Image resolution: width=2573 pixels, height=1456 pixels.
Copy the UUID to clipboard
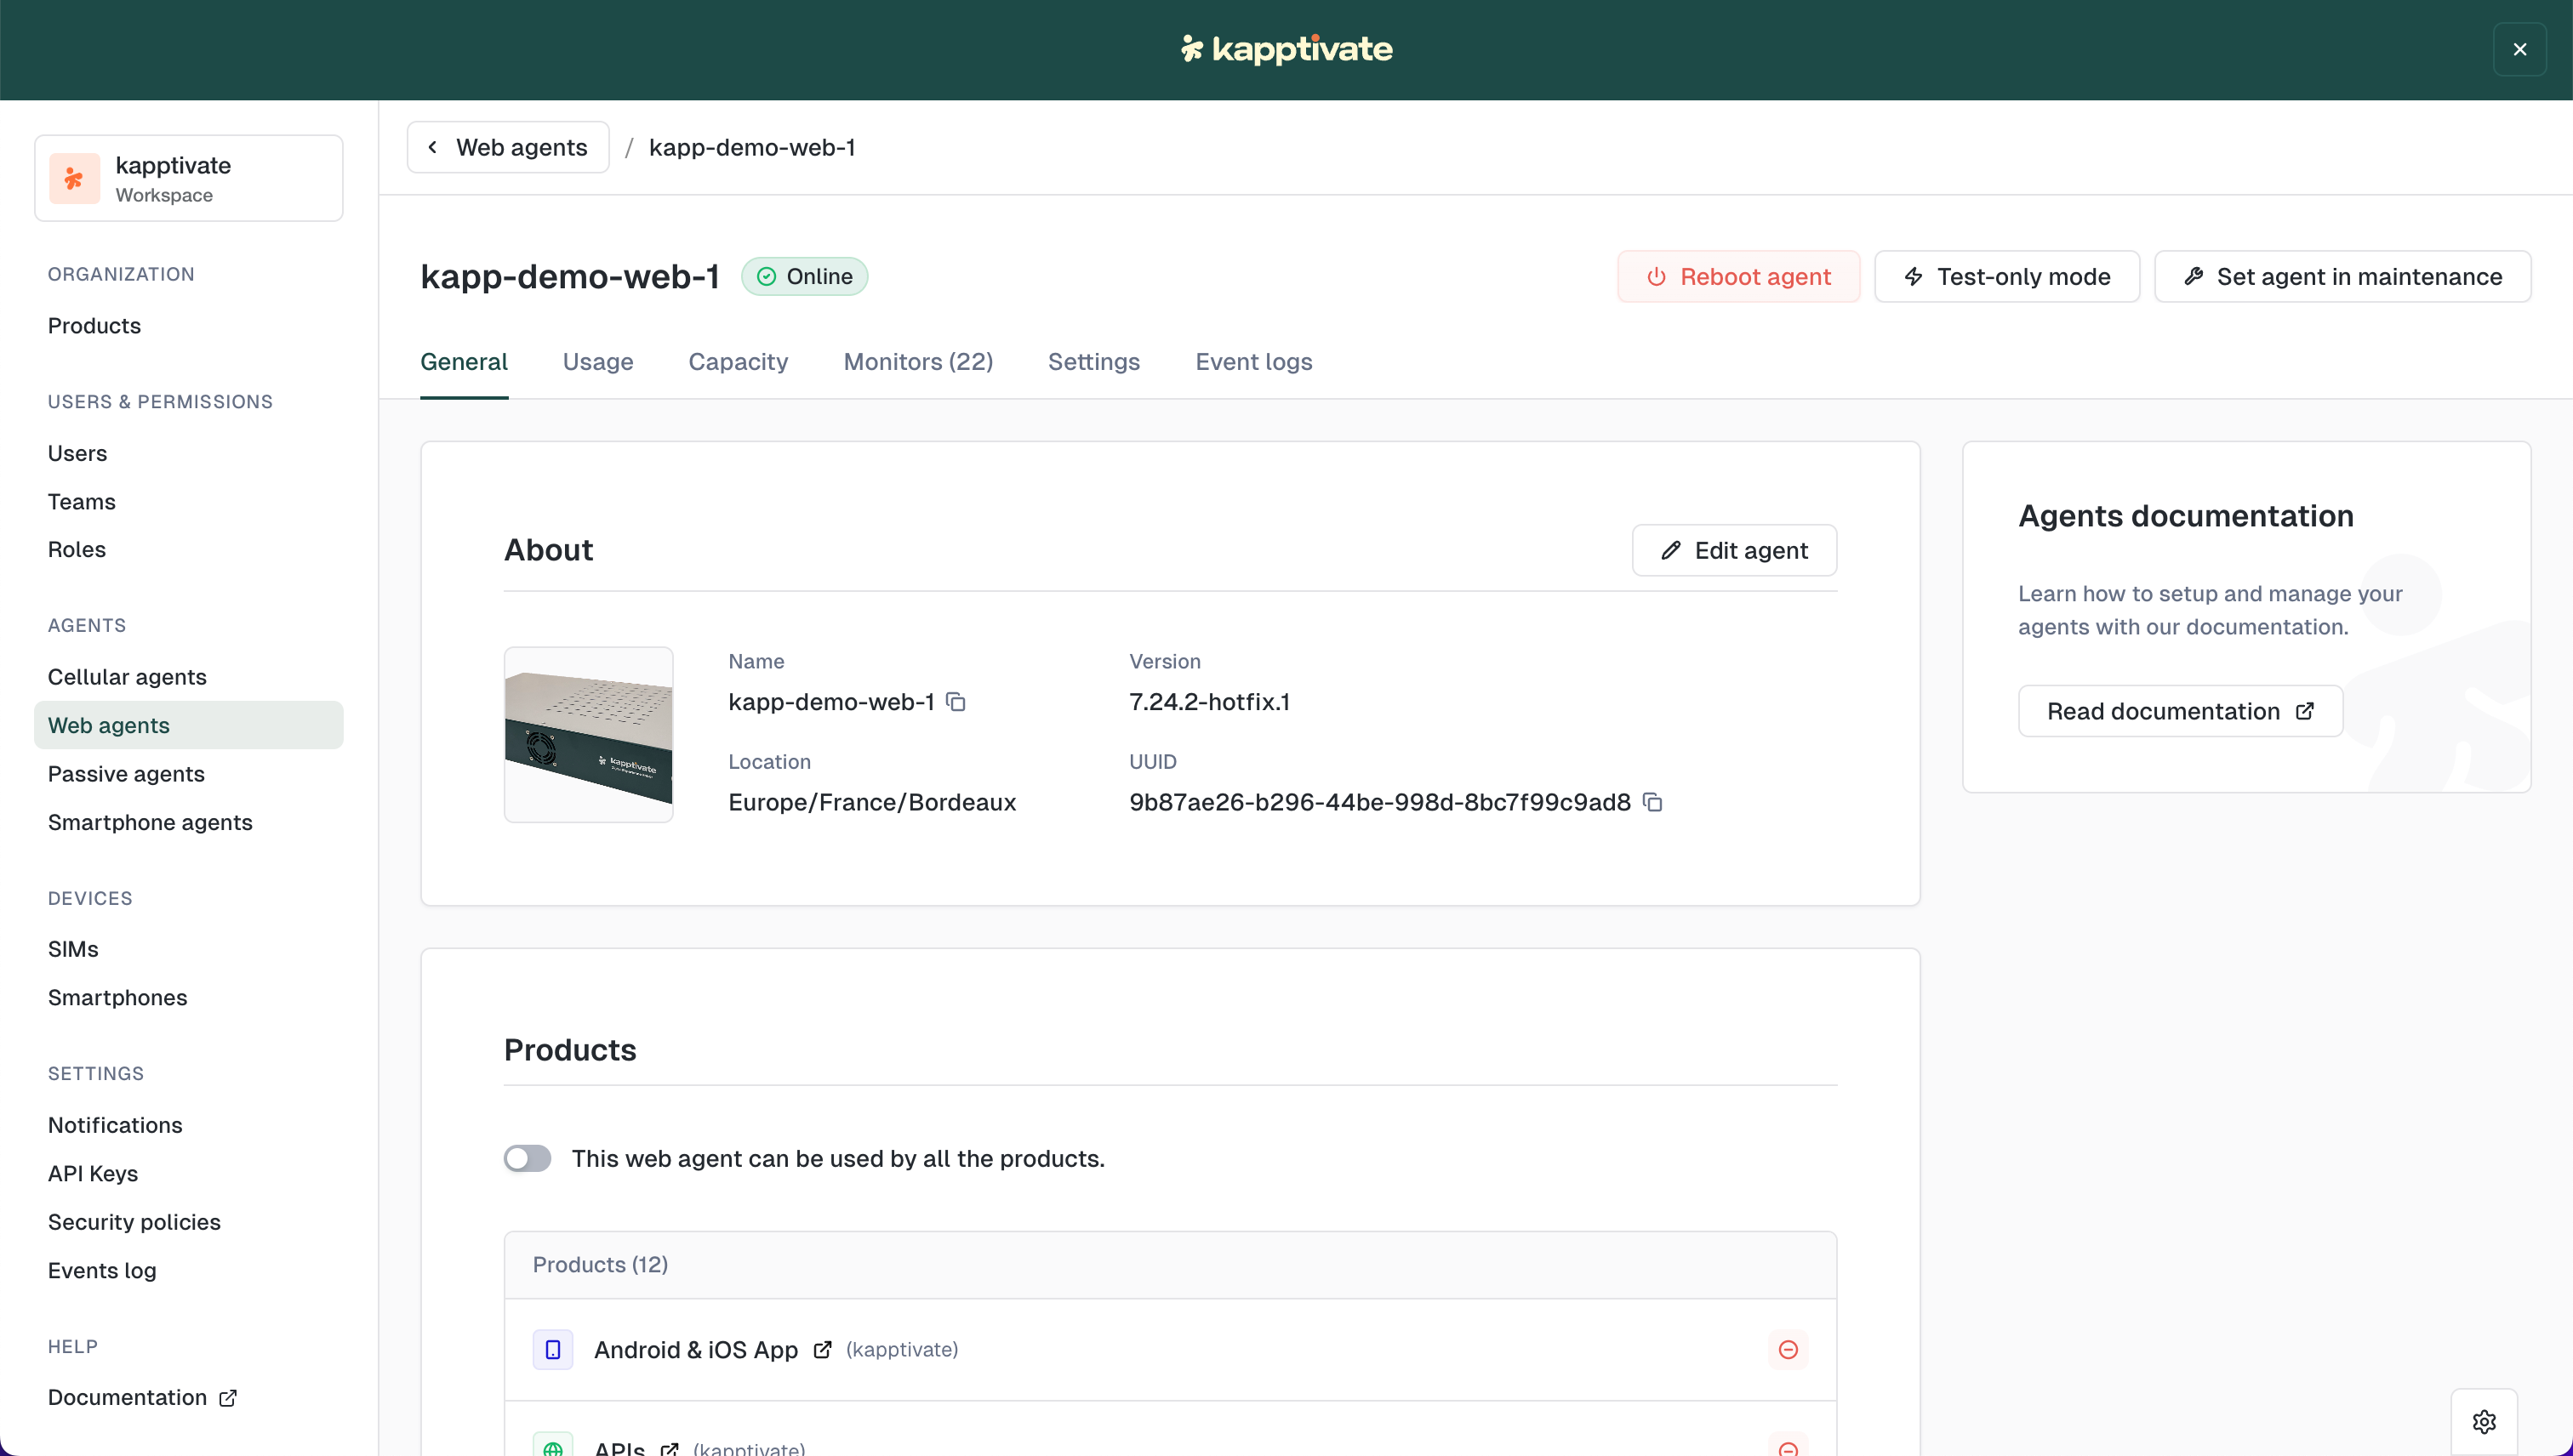point(1652,802)
